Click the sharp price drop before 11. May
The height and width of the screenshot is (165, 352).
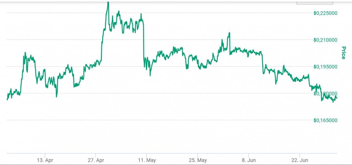click(x=143, y=41)
